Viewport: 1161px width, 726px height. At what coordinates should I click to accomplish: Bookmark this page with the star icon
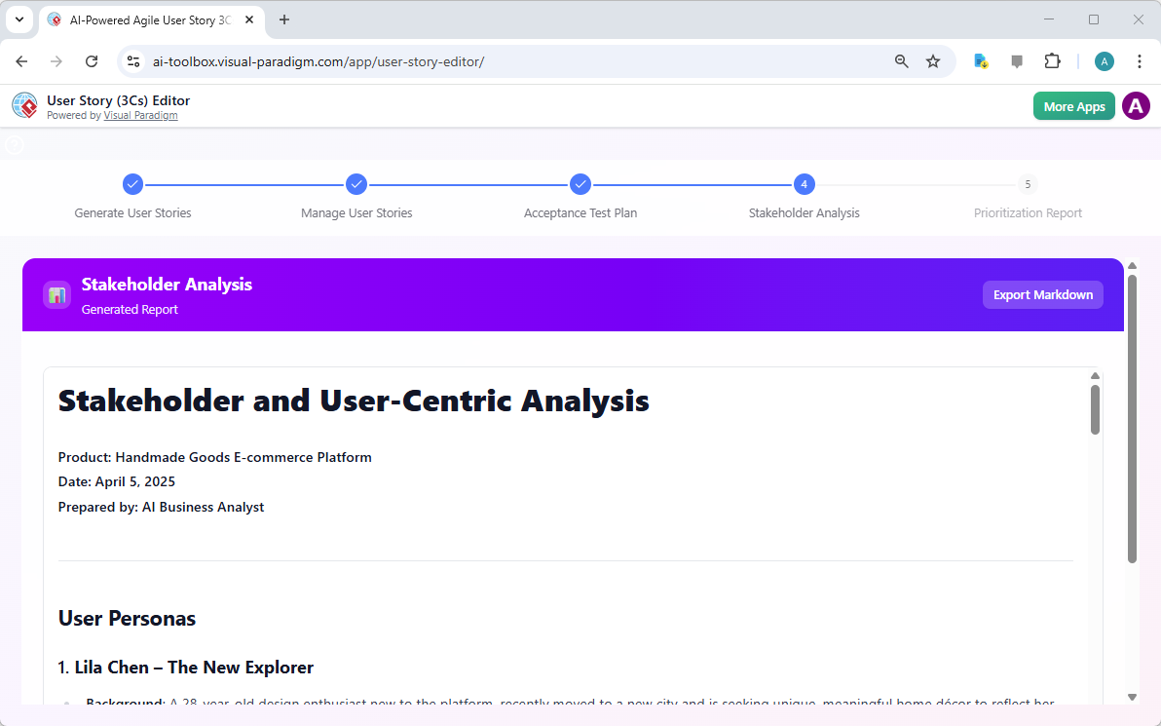click(x=933, y=60)
